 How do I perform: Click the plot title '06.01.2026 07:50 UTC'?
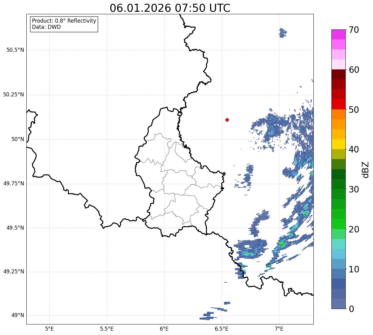pos(170,8)
